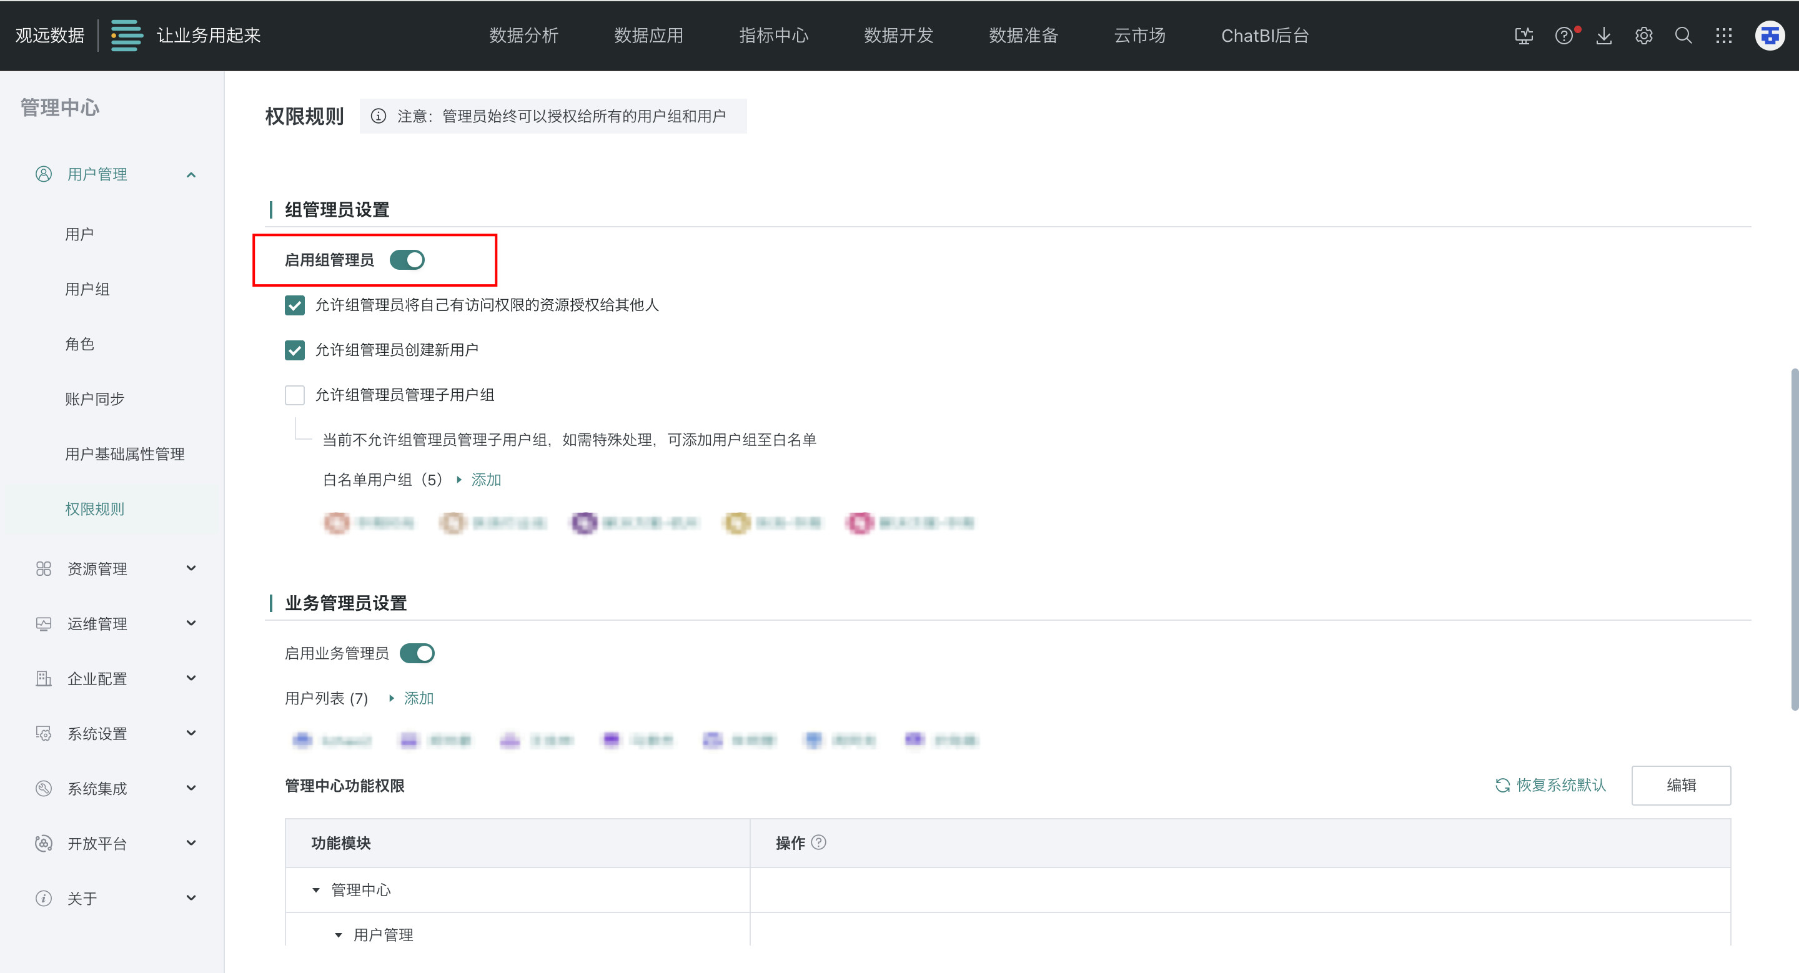
Task: Click the 编辑 button
Action: pyautogui.click(x=1680, y=785)
